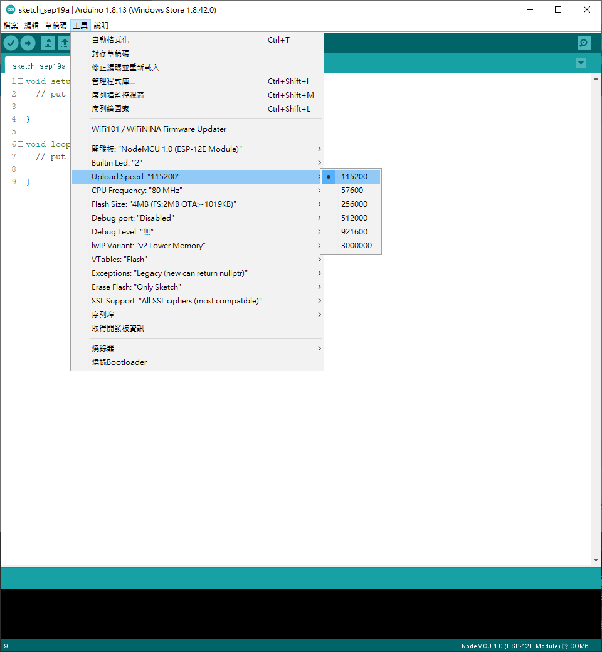This screenshot has height=652, width=602.
Task: Click the New sketch toolbar icon
Action: pyautogui.click(x=48, y=43)
